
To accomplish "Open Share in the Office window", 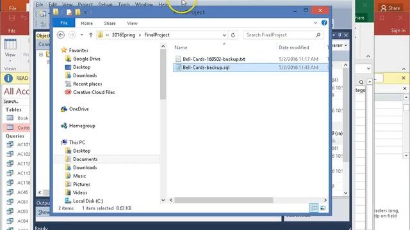I will pyautogui.click(x=390, y=8).
